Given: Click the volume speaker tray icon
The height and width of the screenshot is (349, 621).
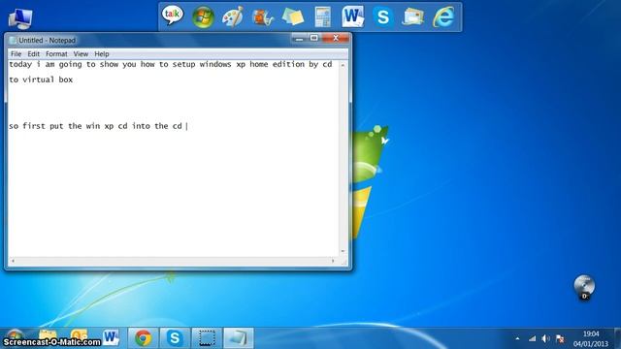Looking at the screenshot, I should pyautogui.click(x=545, y=338).
